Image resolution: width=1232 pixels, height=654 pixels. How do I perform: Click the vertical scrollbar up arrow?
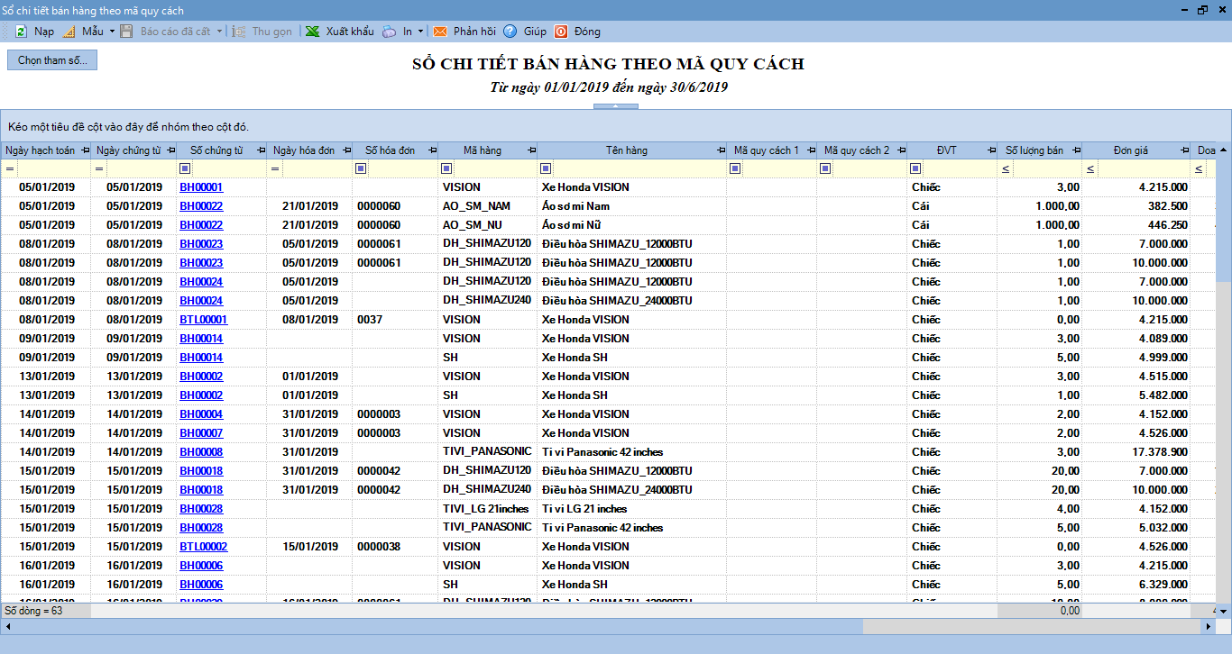1224,149
